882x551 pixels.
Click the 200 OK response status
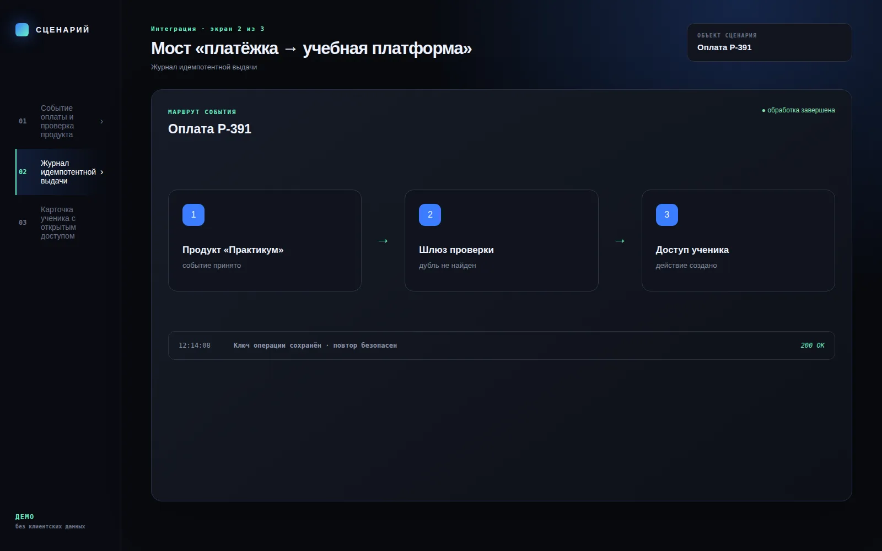coord(813,345)
